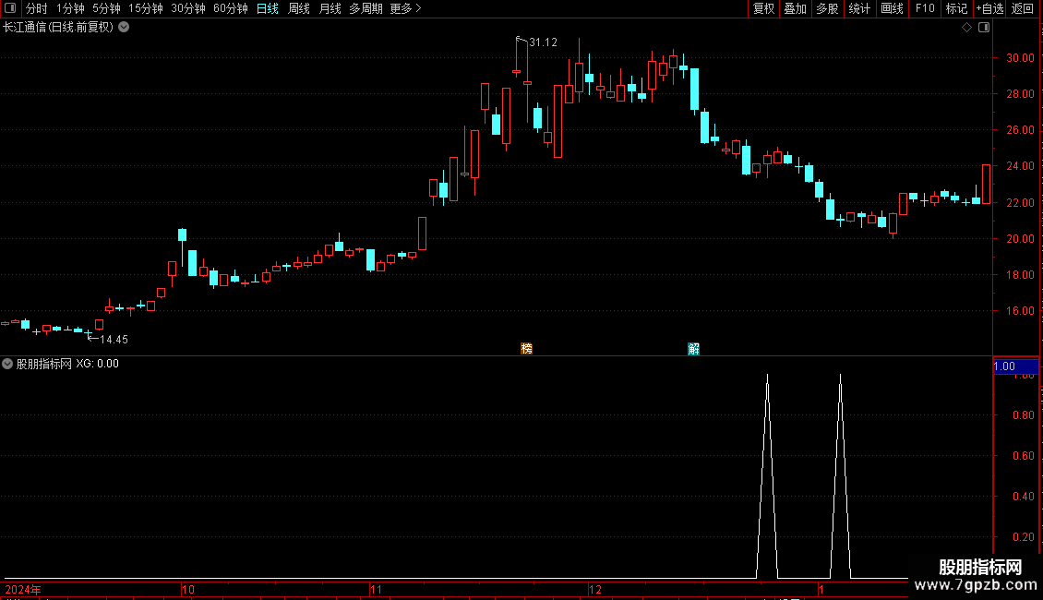The image size is (1043, 600).
Task: Expand the 更多 periods menu
Action: [x=406, y=8]
